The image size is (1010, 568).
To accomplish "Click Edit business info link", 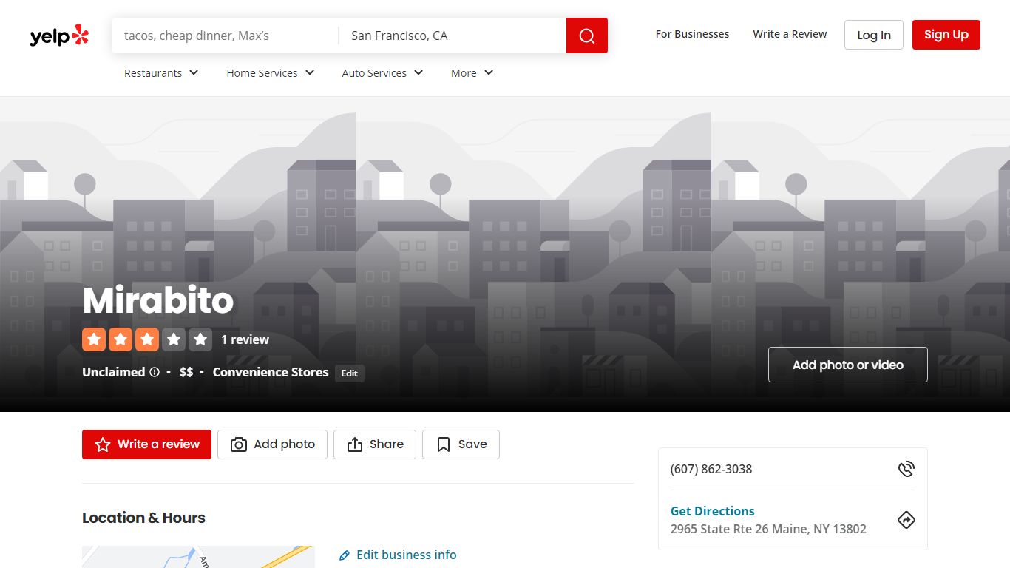I will click(x=406, y=555).
